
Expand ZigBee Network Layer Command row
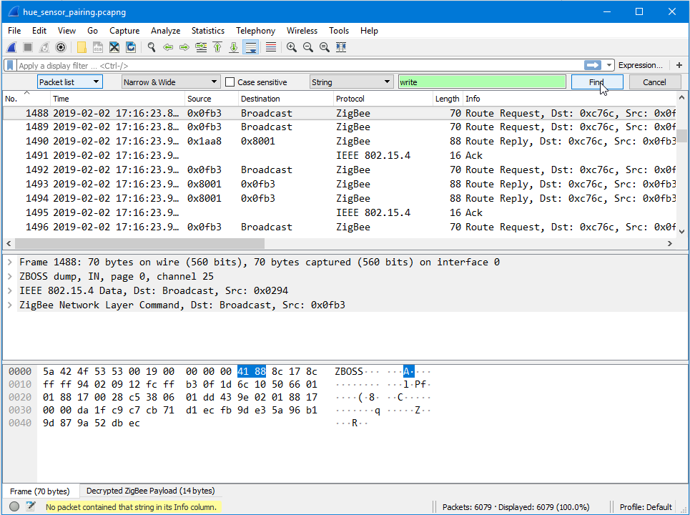coord(10,305)
